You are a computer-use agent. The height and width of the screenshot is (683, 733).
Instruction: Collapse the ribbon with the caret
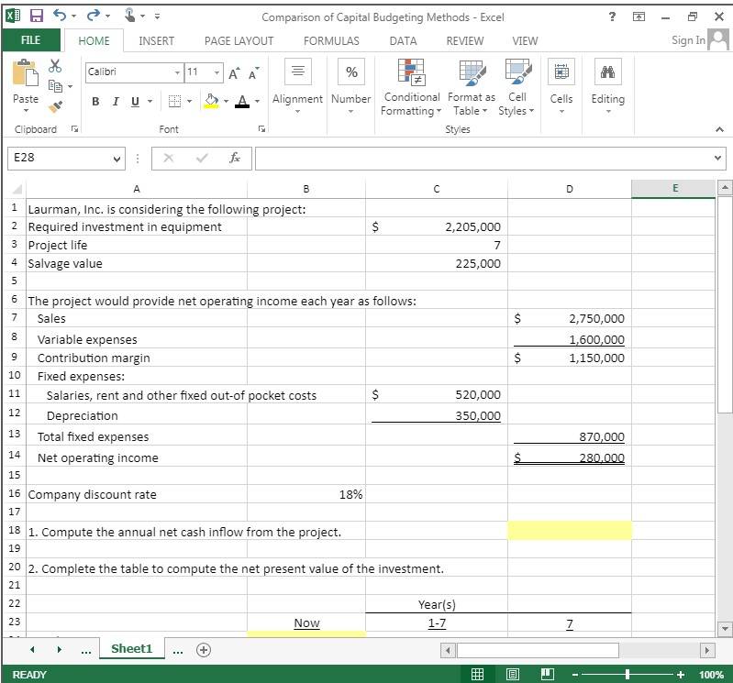click(x=719, y=129)
